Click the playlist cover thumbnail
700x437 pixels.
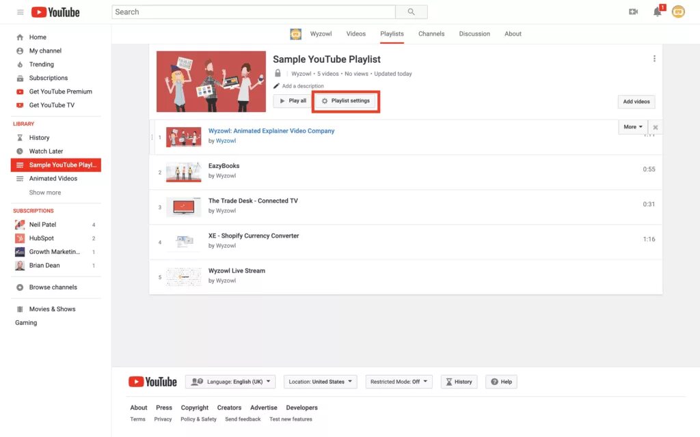click(x=211, y=82)
